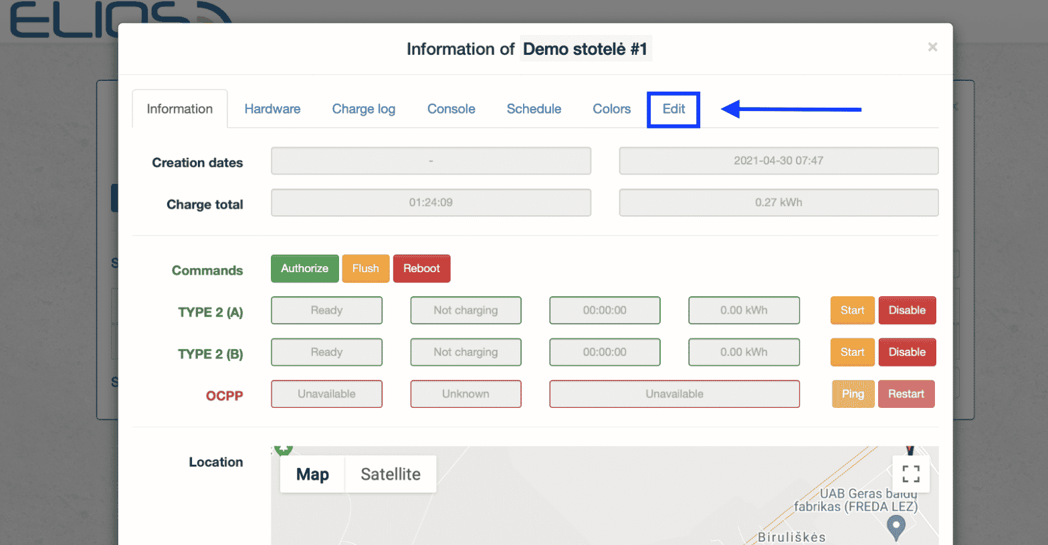Click the blue map pin near FREDA LEZ
The height and width of the screenshot is (545, 1048).
click(896, 528)
